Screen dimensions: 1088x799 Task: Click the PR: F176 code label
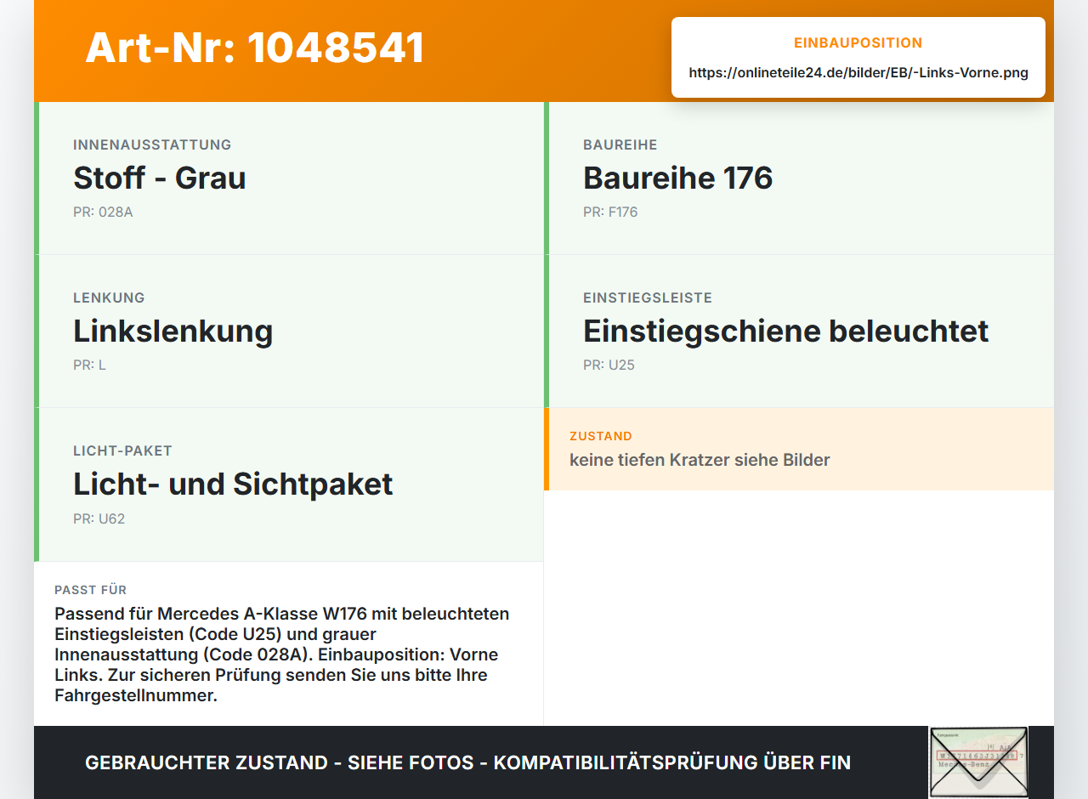click(x=610, y=212)
